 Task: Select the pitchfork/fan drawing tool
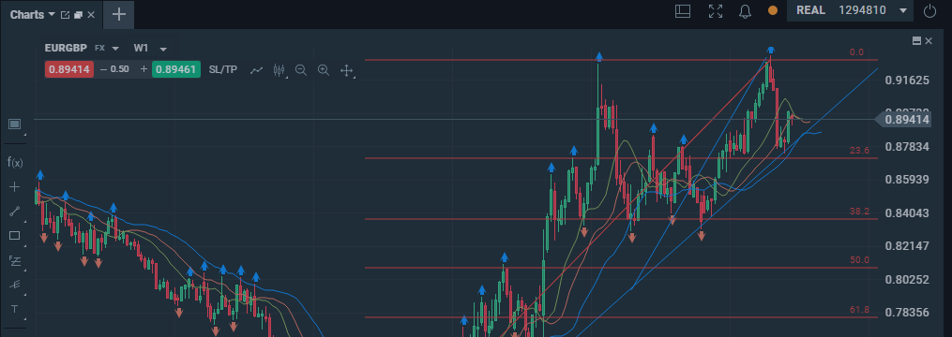[15, 285]
